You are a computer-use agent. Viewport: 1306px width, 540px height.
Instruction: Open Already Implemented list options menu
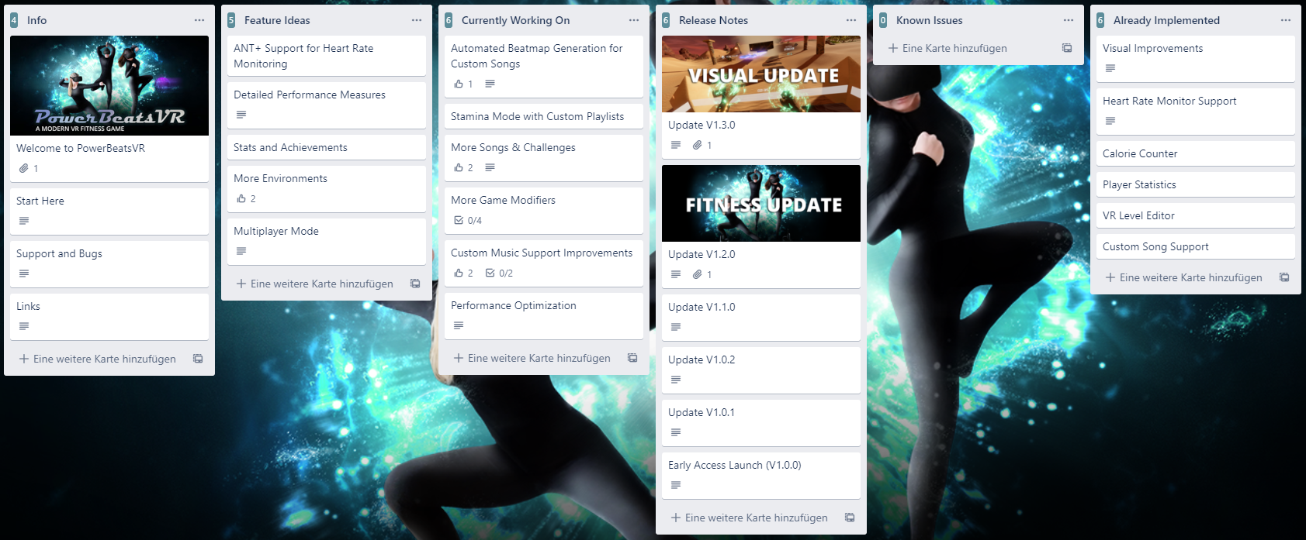tap(1286, 20)
